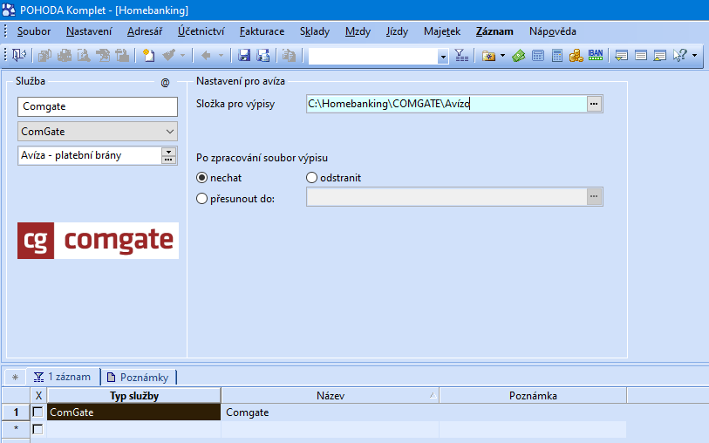Open the Soubor menu
709x443 pixels.
(x=34, y=31)
